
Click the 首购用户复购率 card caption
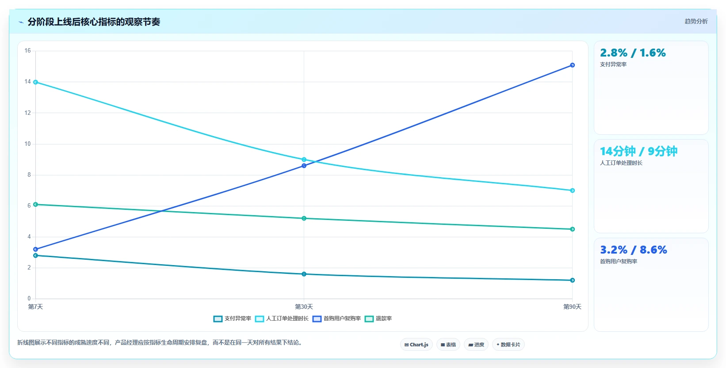619,262
